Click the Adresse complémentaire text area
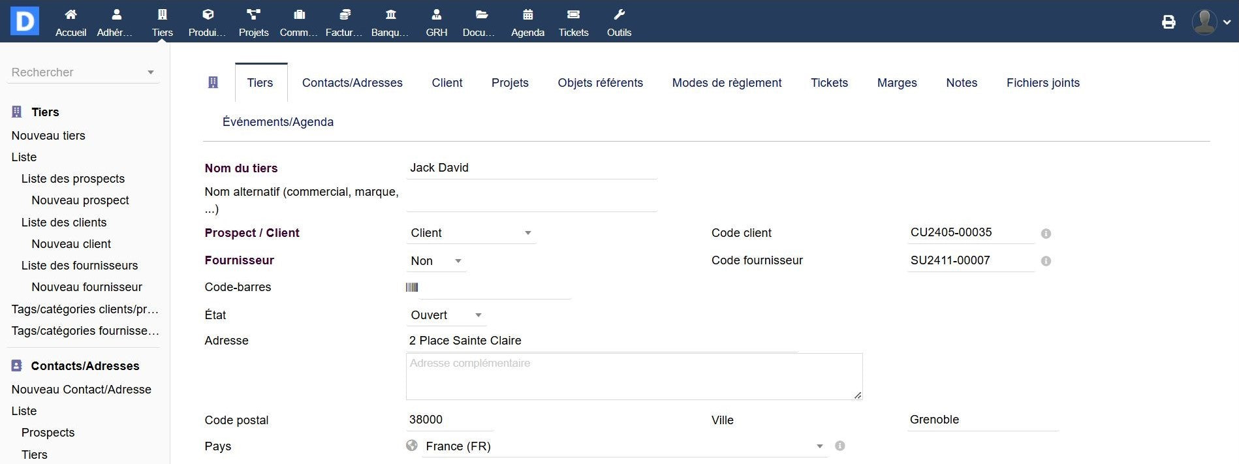The height and width of the screenshot is (464, 1239). (633, 377)
